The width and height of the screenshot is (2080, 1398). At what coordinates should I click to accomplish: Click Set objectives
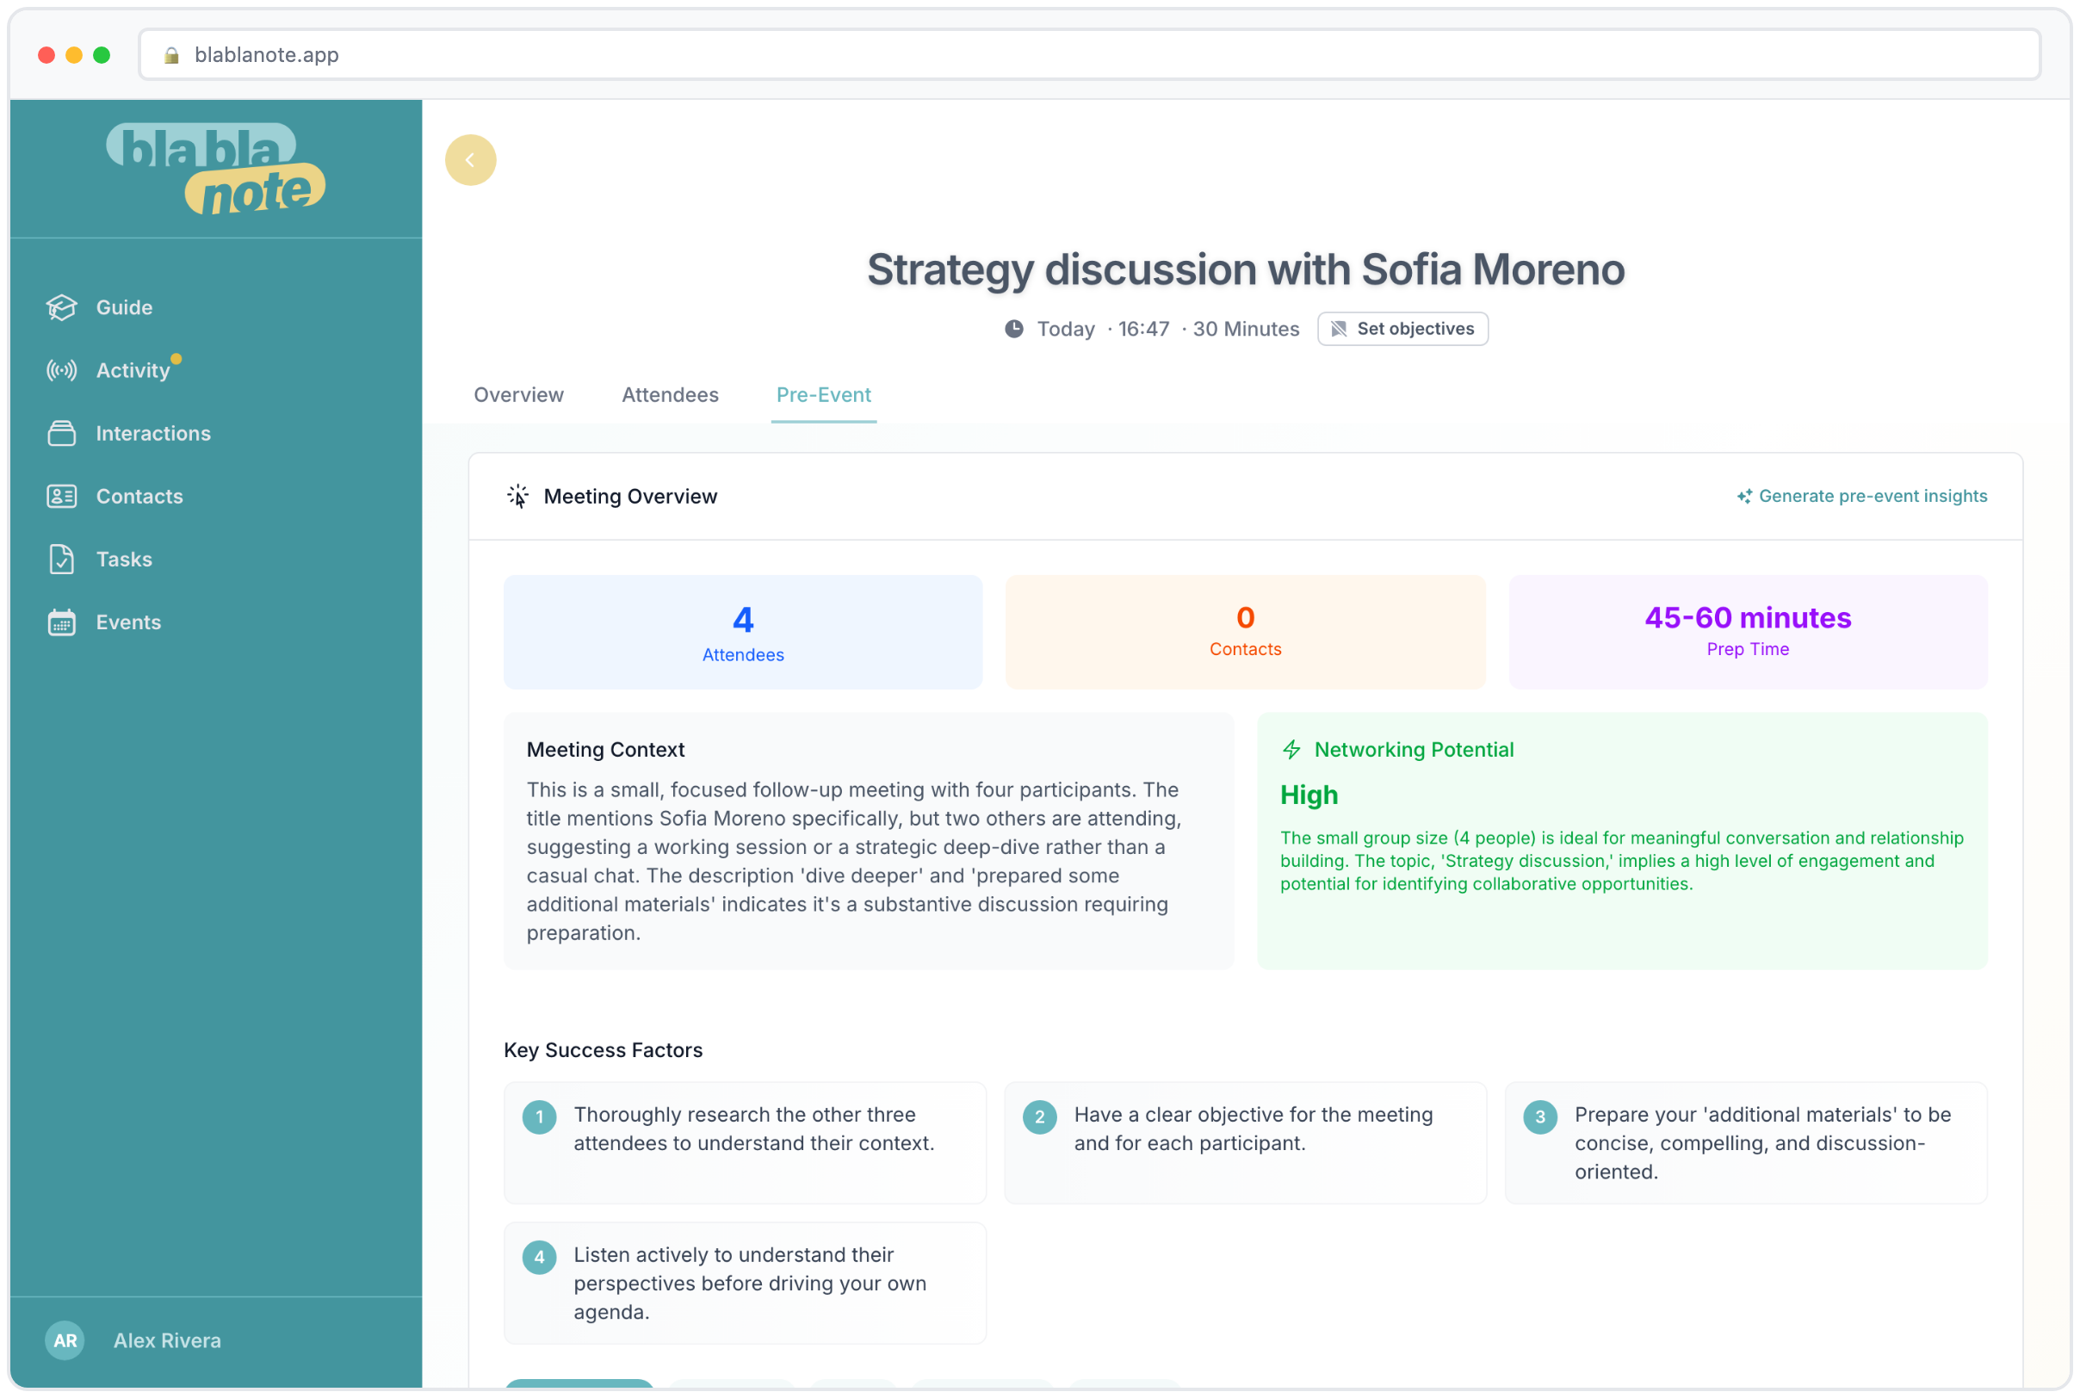pos(1402,328)
